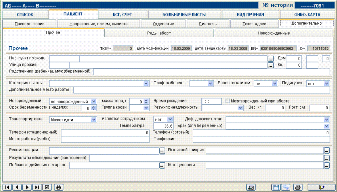337x192 pixels.
Task: Open the Паспорт, полис sub-tab
Action: (x=29, y=24)
